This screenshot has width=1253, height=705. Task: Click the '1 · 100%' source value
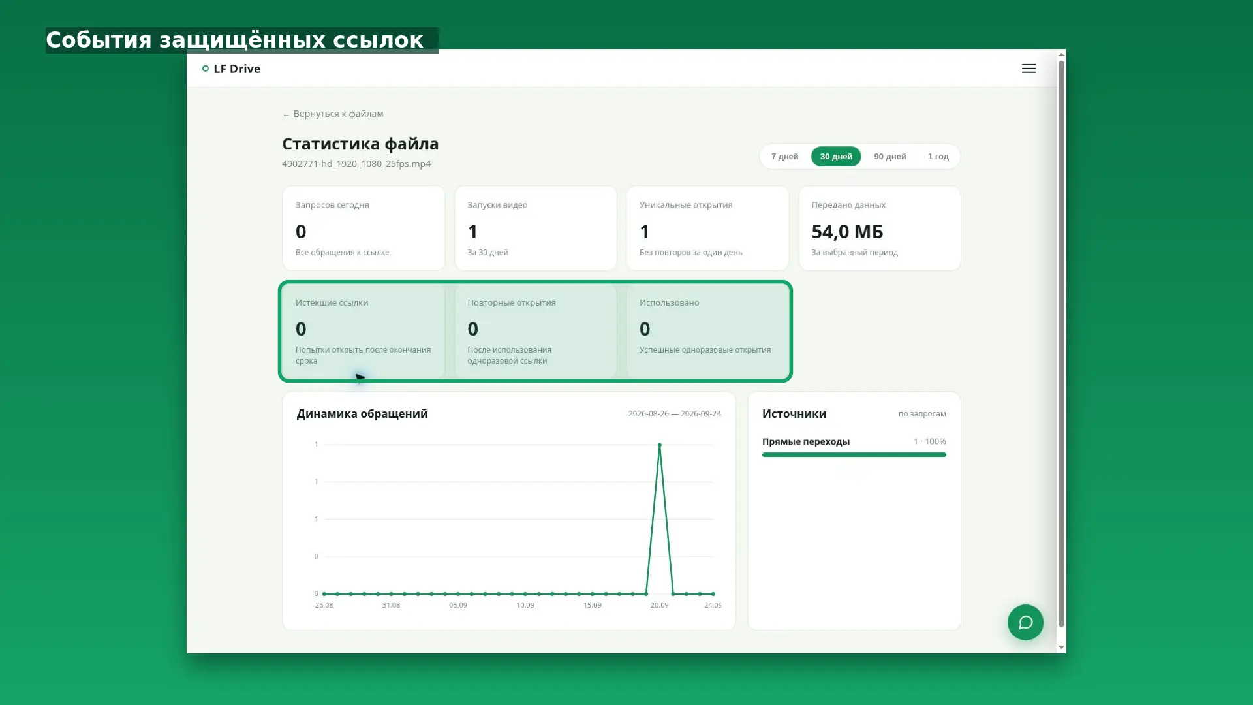click(x=930, y=442)
